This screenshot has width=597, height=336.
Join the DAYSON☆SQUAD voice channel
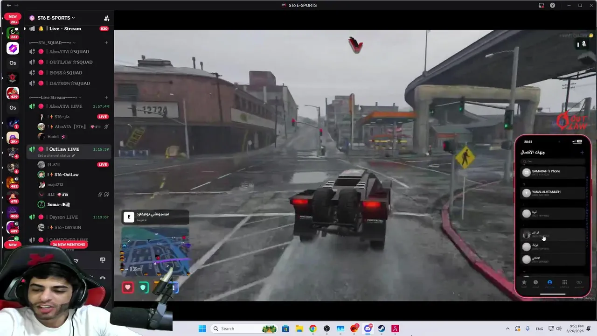[x=69, y=83]
